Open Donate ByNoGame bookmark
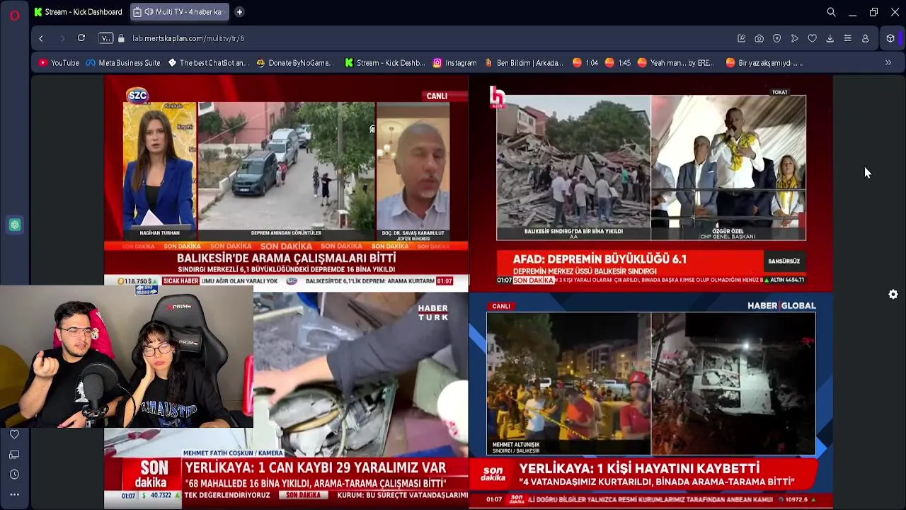 coord(295,63)
